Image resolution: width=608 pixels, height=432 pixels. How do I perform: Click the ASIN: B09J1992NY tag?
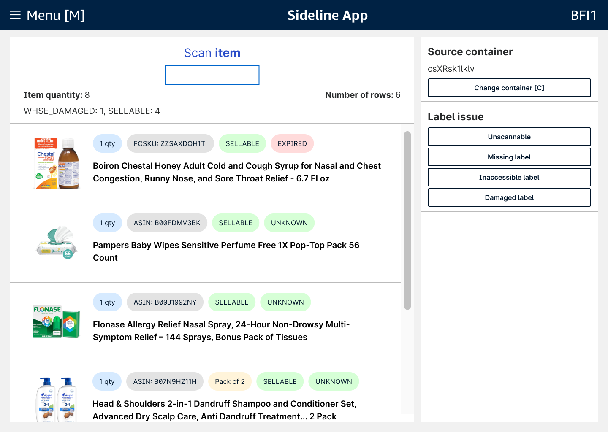pyautogui.click(x=165, y=302)
